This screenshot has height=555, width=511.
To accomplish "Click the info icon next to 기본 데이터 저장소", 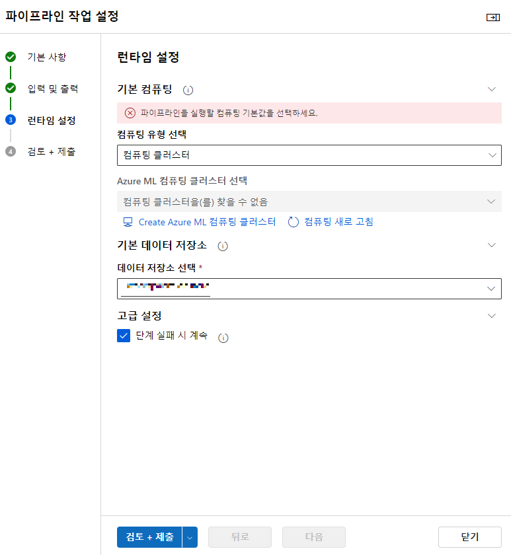I will point(223,246).
